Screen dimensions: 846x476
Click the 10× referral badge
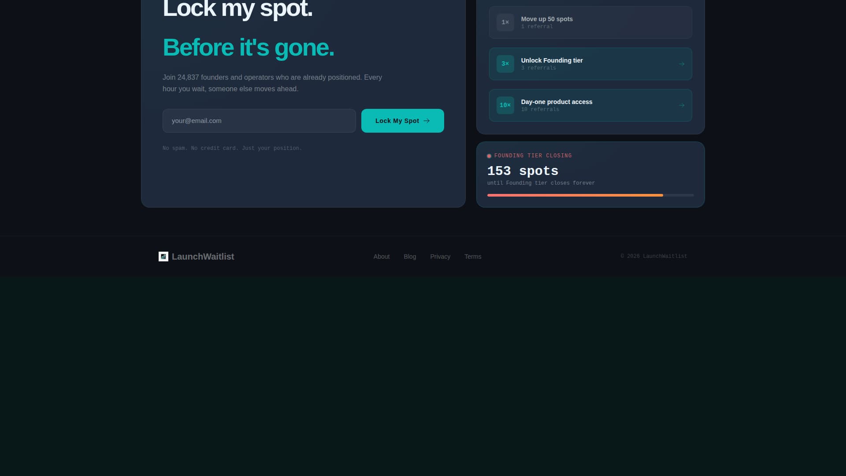[x=505, y=105]
